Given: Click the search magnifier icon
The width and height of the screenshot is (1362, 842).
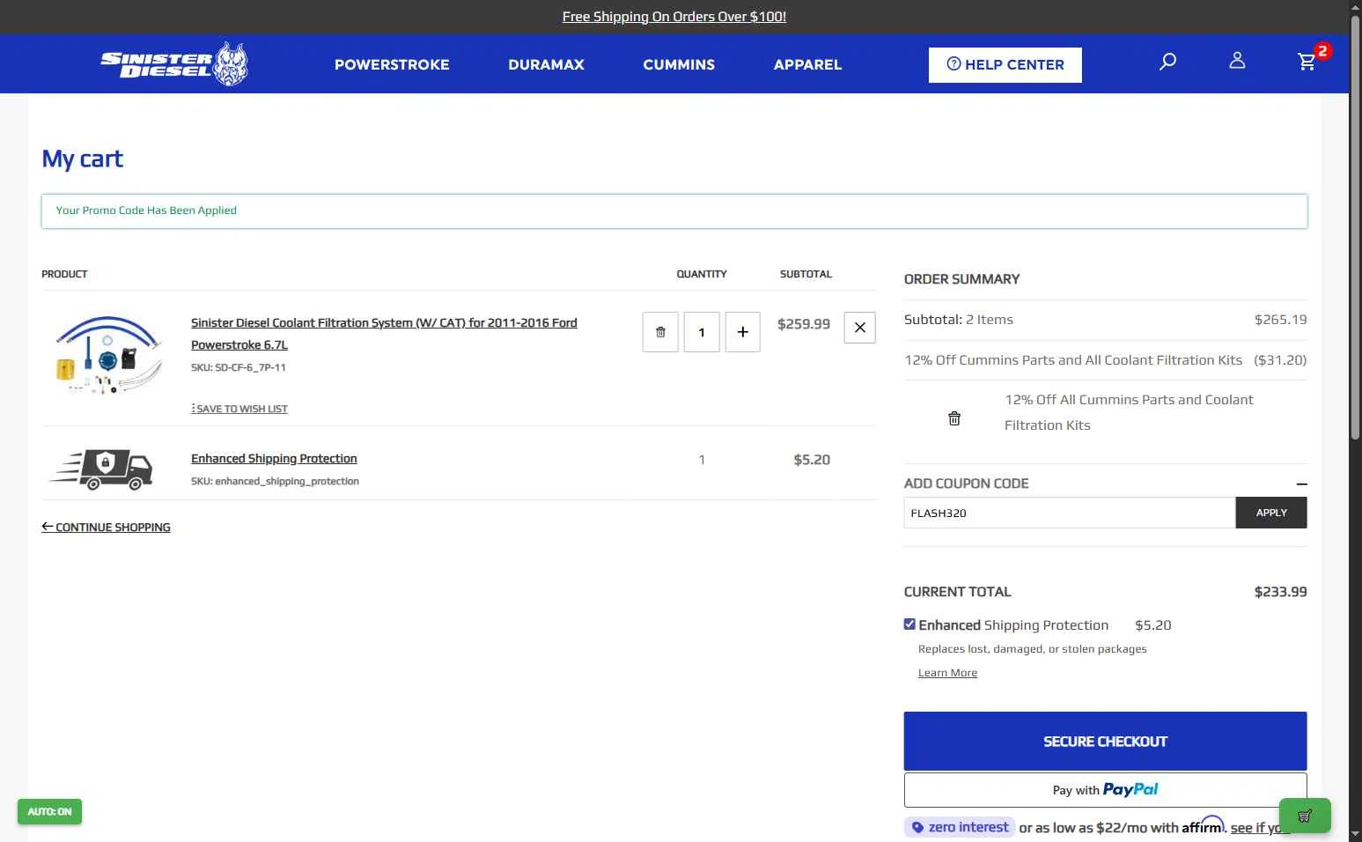Looking at the screenshot, I should coord(1167,62).
